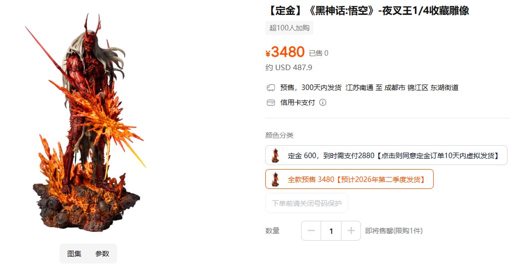
Task: Click the info icon beside 信用卡支付
Action: click(323, 102)
